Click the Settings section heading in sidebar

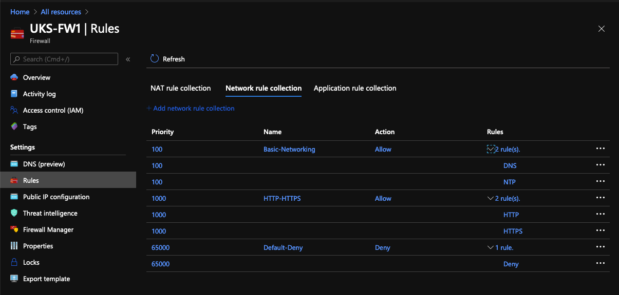(23, 147)
